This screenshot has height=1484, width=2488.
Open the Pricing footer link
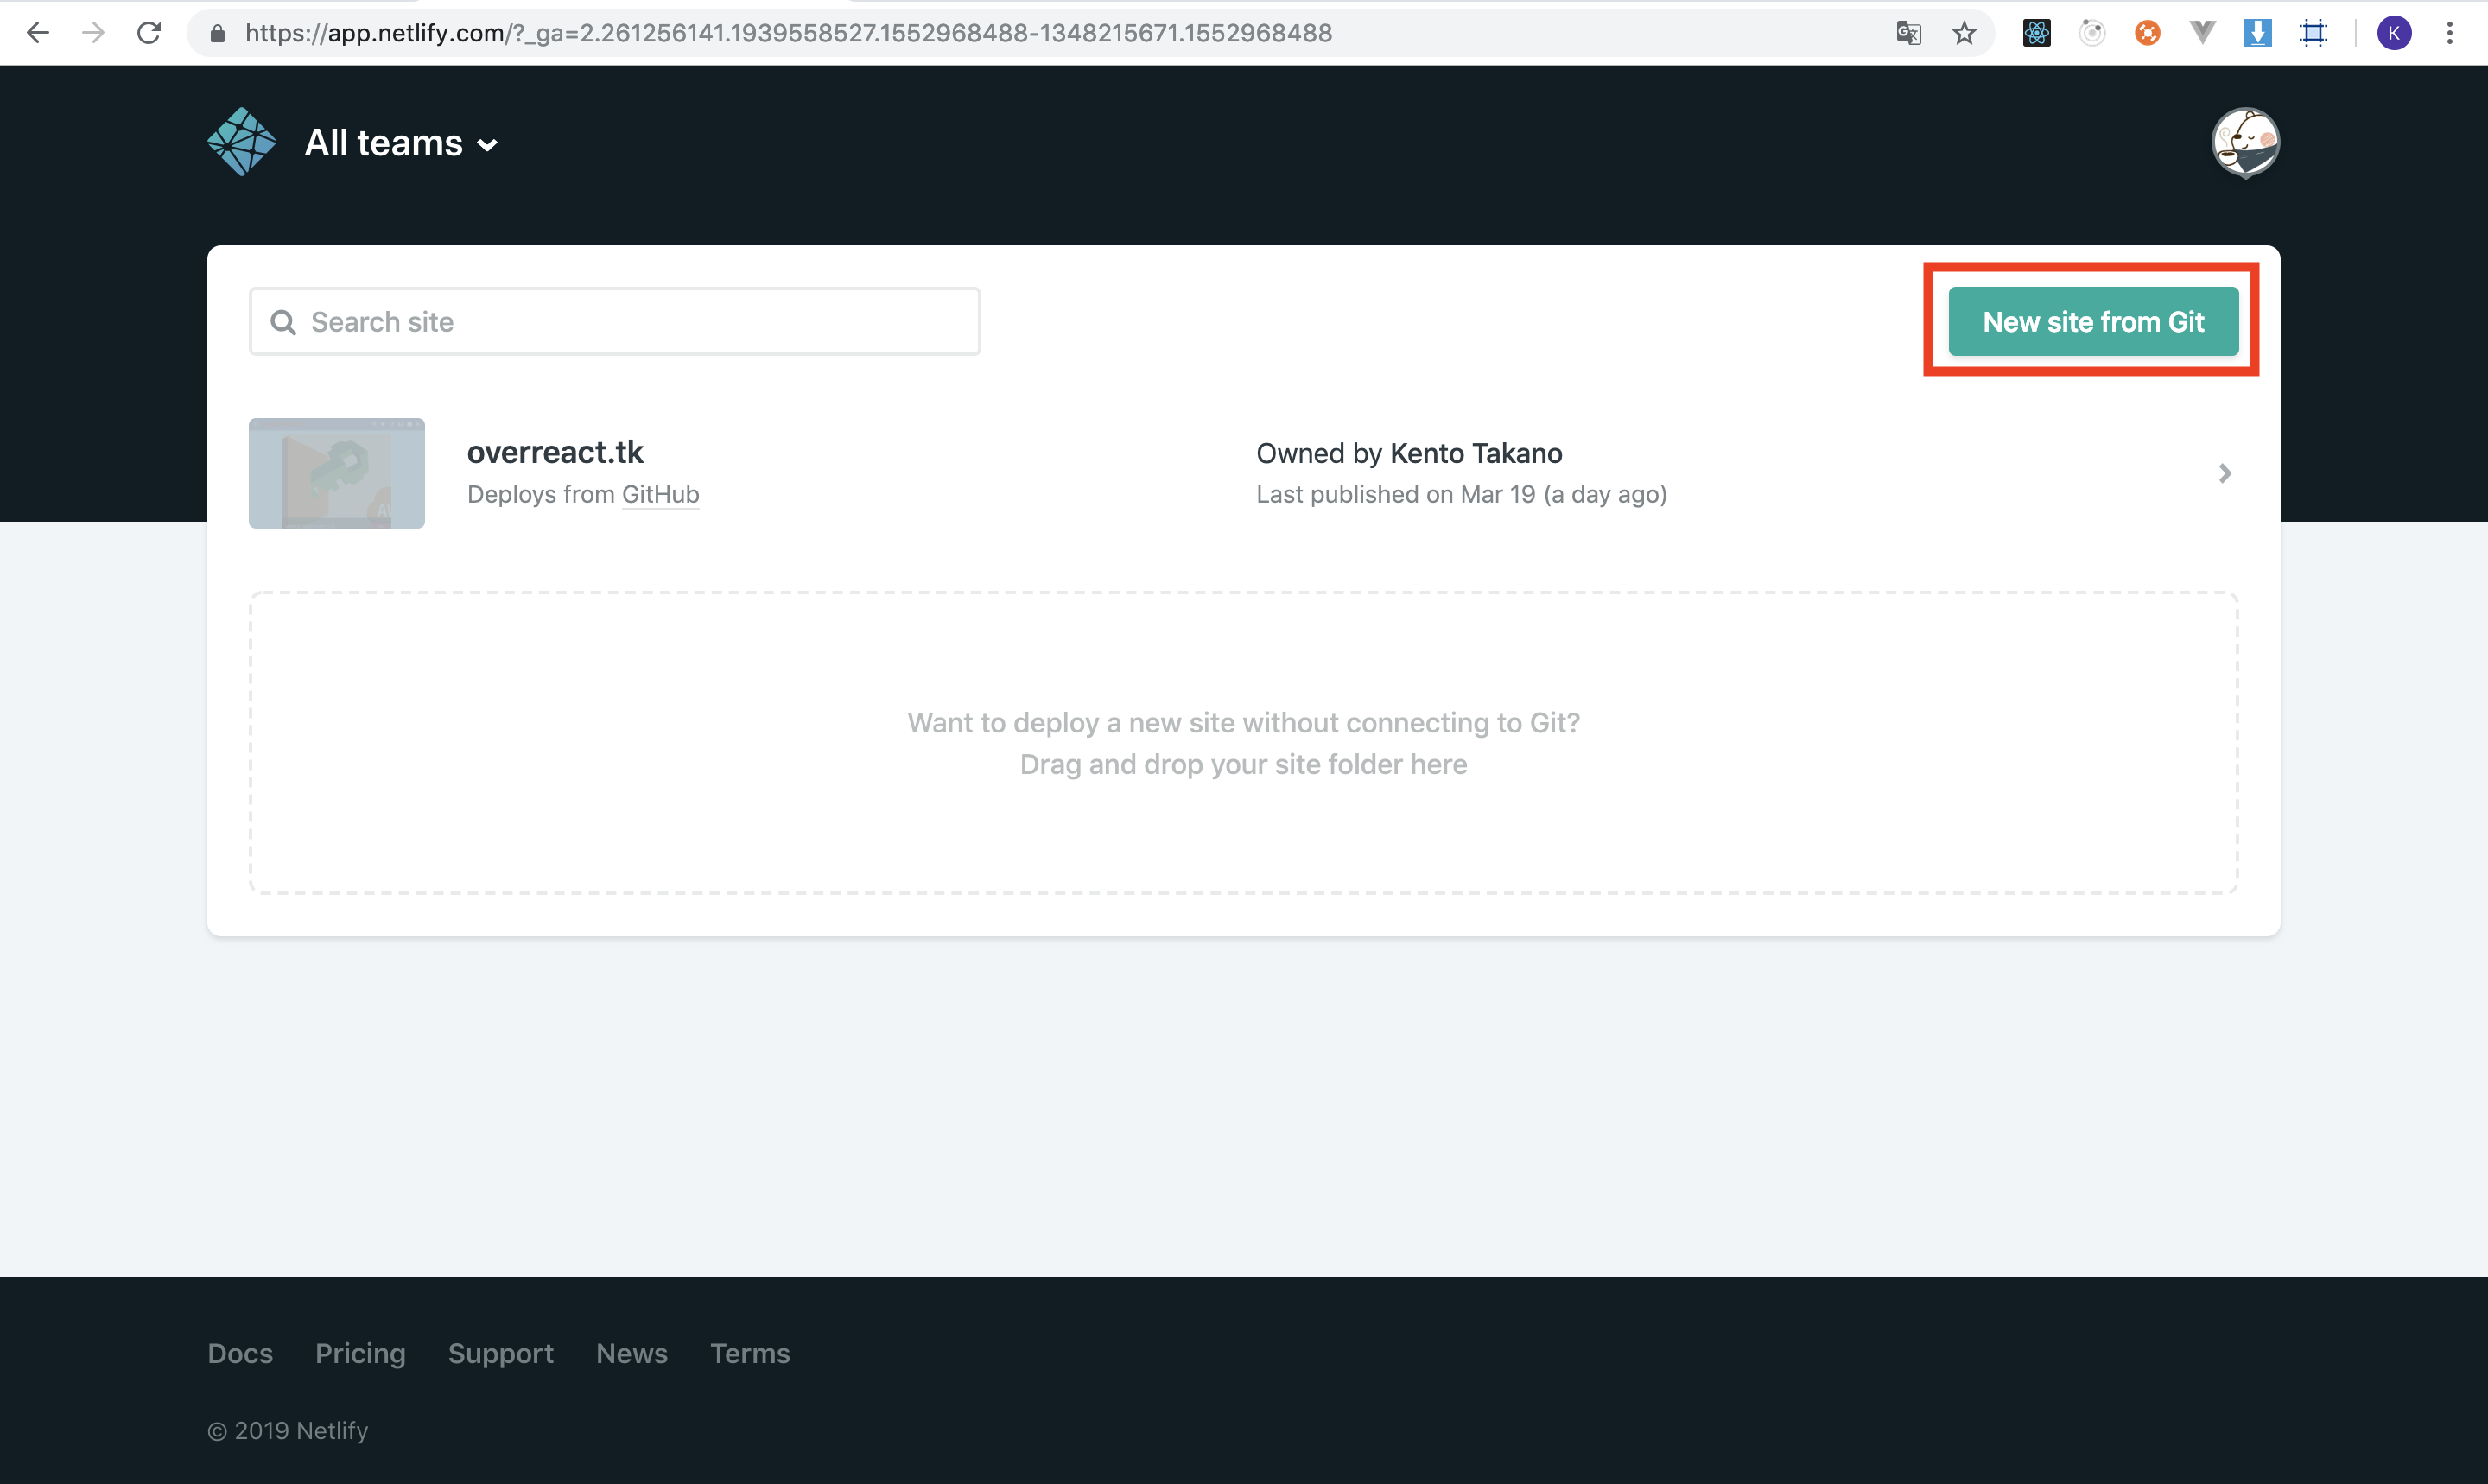[x=360, y=1353]
